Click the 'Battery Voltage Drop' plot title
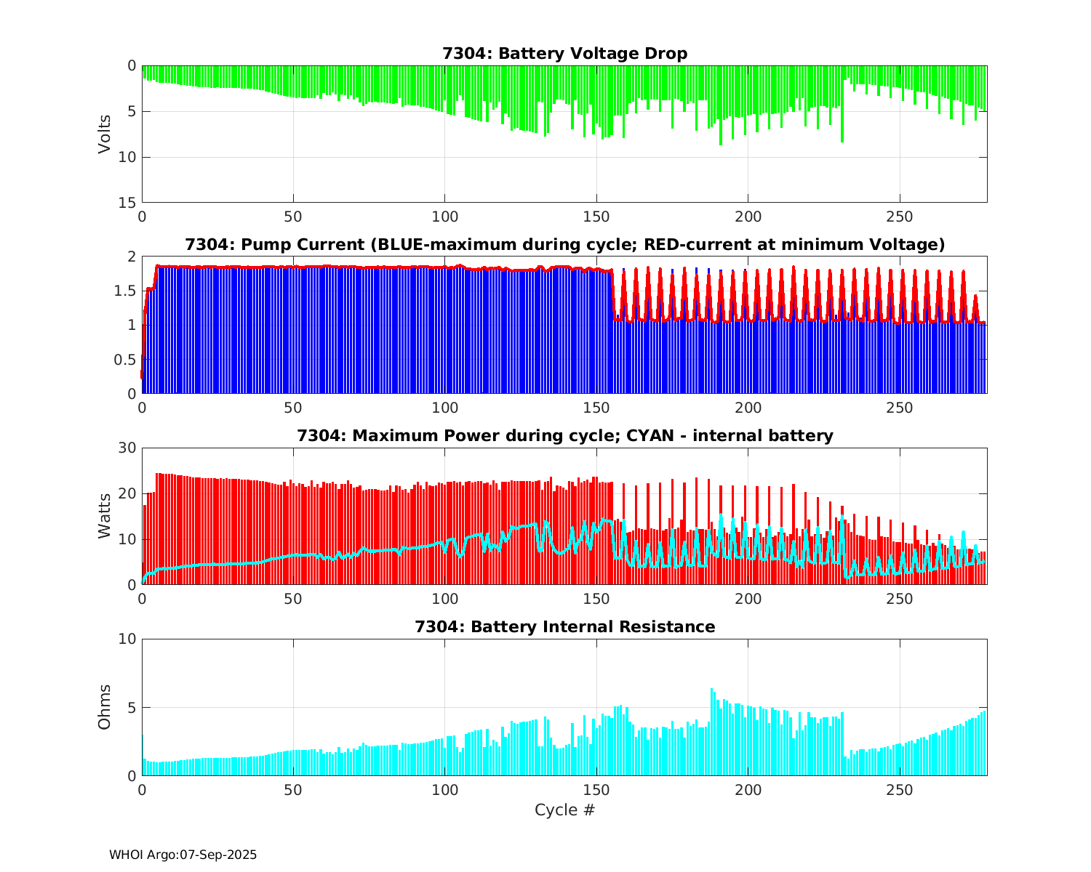1091x872 pixels. pyautogui.click(x=564, y=54)
